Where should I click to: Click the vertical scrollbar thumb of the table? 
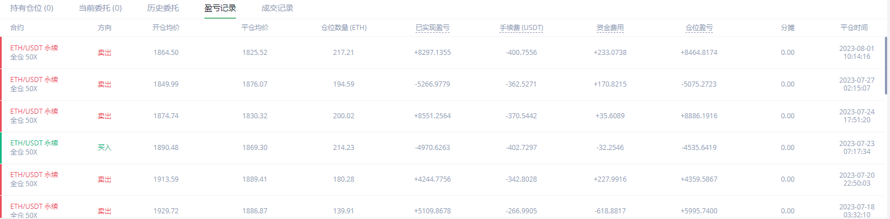(885, 66)
